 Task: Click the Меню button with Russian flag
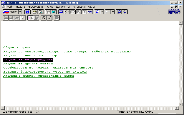pos(10,12)
